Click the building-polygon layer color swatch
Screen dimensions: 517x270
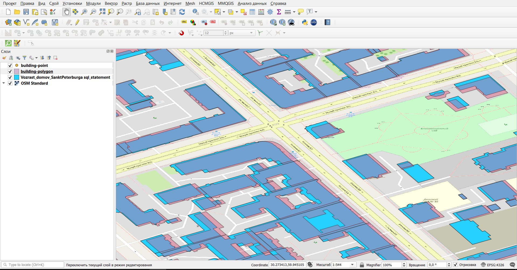pos(17,71)
